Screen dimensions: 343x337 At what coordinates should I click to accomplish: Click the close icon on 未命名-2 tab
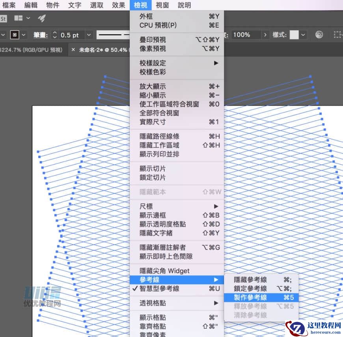[73, 51]
